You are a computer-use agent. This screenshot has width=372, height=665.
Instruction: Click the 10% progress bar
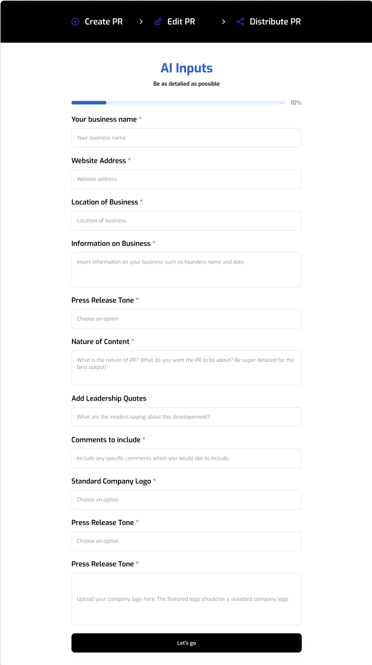point(178,103)
